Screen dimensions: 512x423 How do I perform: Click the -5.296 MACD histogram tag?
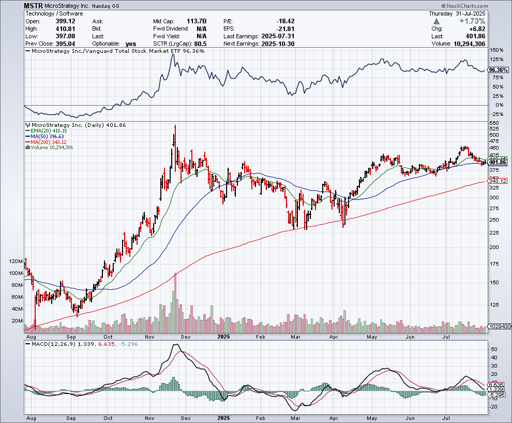(496, 395)
